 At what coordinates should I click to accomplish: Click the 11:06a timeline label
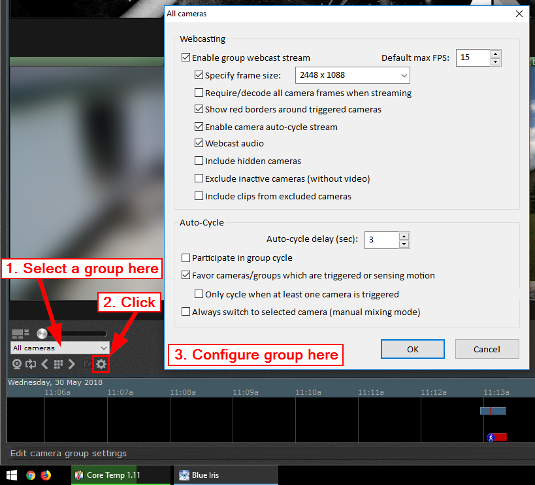(x=57, y=392)
